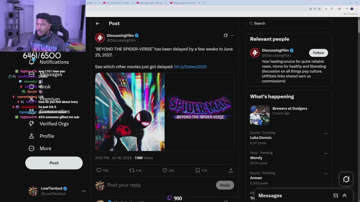360x202 pixels.
Task: Open the browser three-dot menu
Action: [x=357, y=9]
